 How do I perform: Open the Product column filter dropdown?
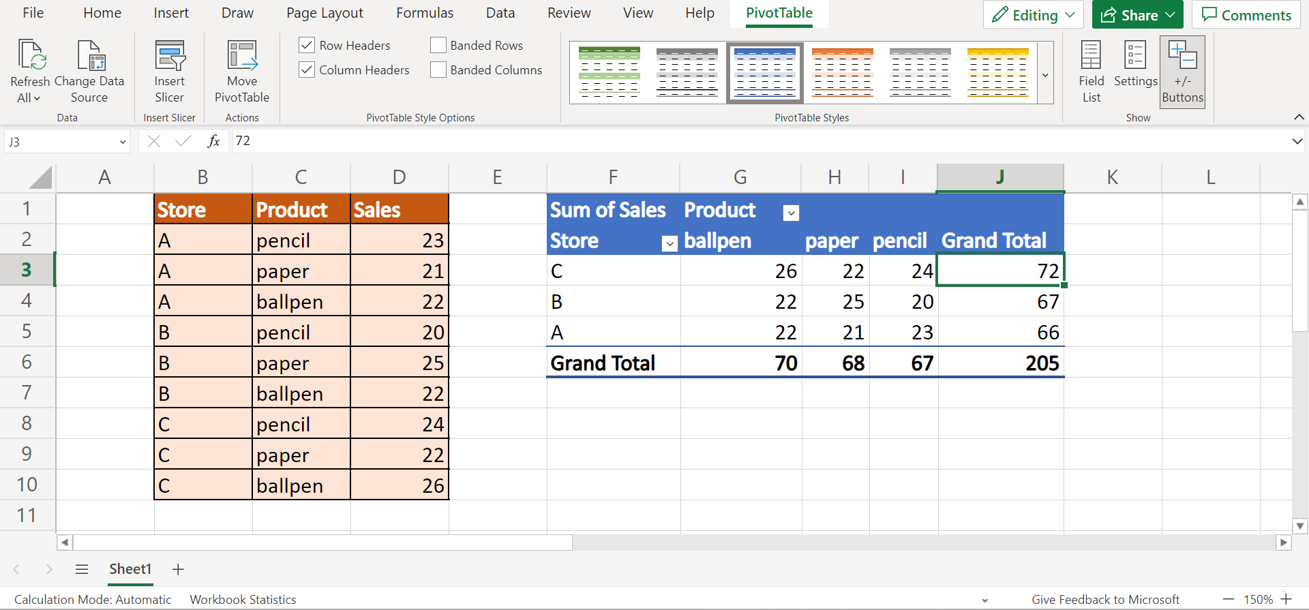tap(791, 213)
